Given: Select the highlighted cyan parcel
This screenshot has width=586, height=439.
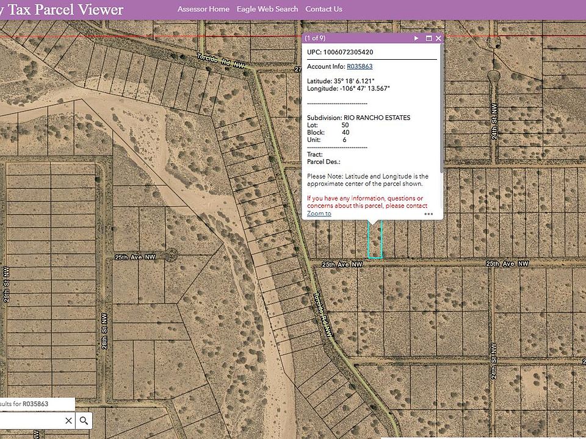Looking at the screenshot, I should coord(375,239).
